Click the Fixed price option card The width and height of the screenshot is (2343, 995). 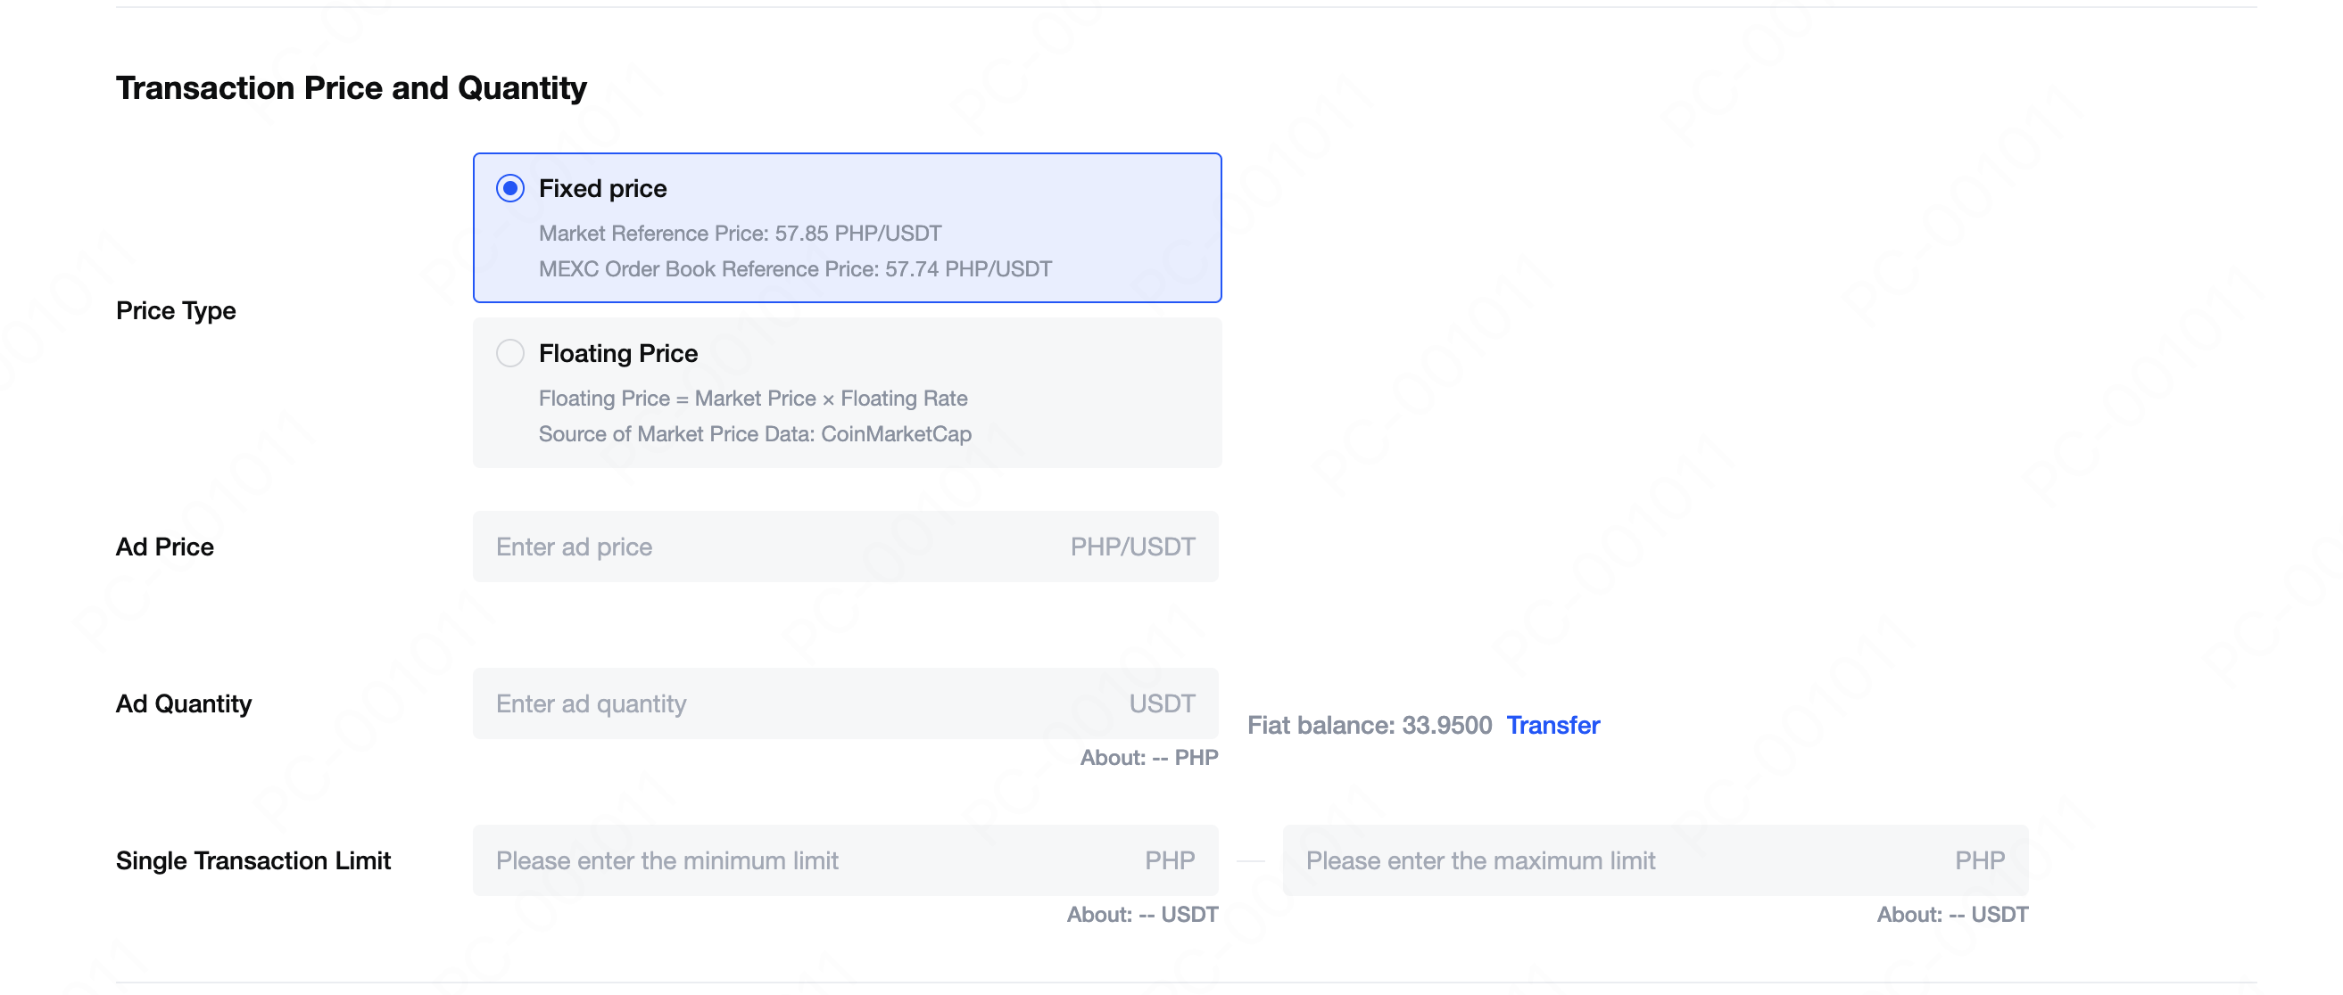(847, 227)
